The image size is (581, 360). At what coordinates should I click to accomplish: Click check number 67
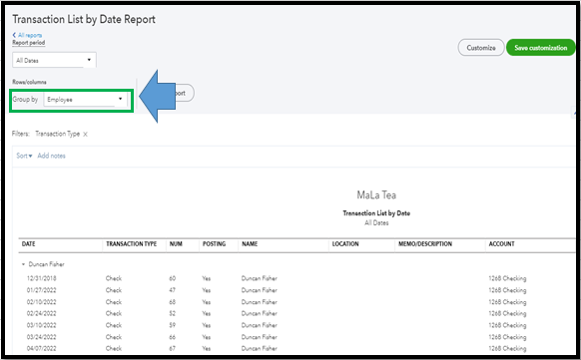point(173,348)
